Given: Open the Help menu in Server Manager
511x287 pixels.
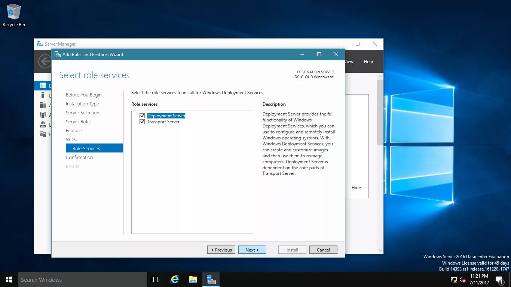Looking at the screenshot, I should click(x=368, y=62).
